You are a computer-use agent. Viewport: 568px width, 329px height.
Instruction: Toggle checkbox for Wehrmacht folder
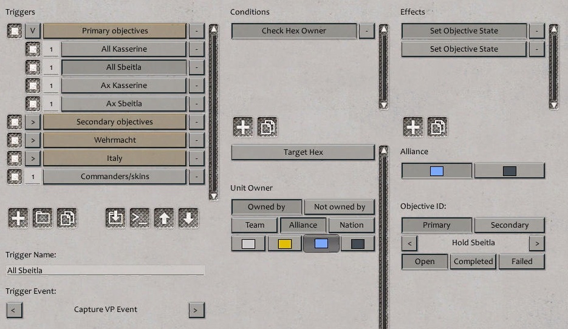(15, 140)
